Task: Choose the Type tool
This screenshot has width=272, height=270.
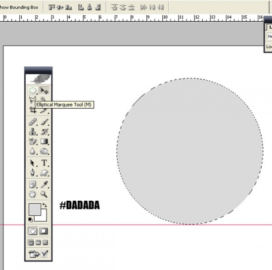Action: [44, 163]
